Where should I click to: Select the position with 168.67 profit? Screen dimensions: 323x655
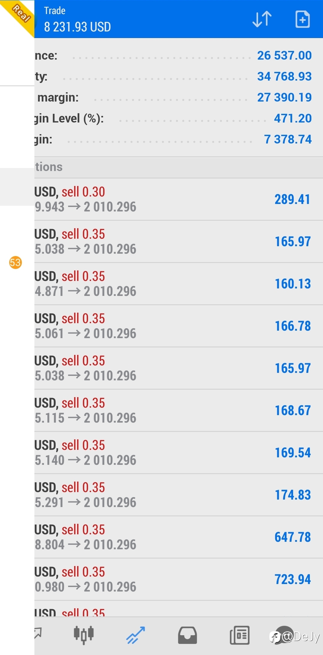179,411
